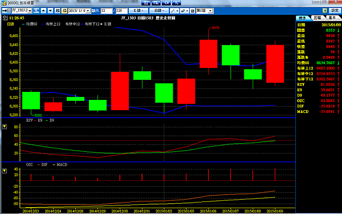The width and height of the screenshot is (342, 214).
Task: Click the first title bar window layout icon
Action: point(145,3)
